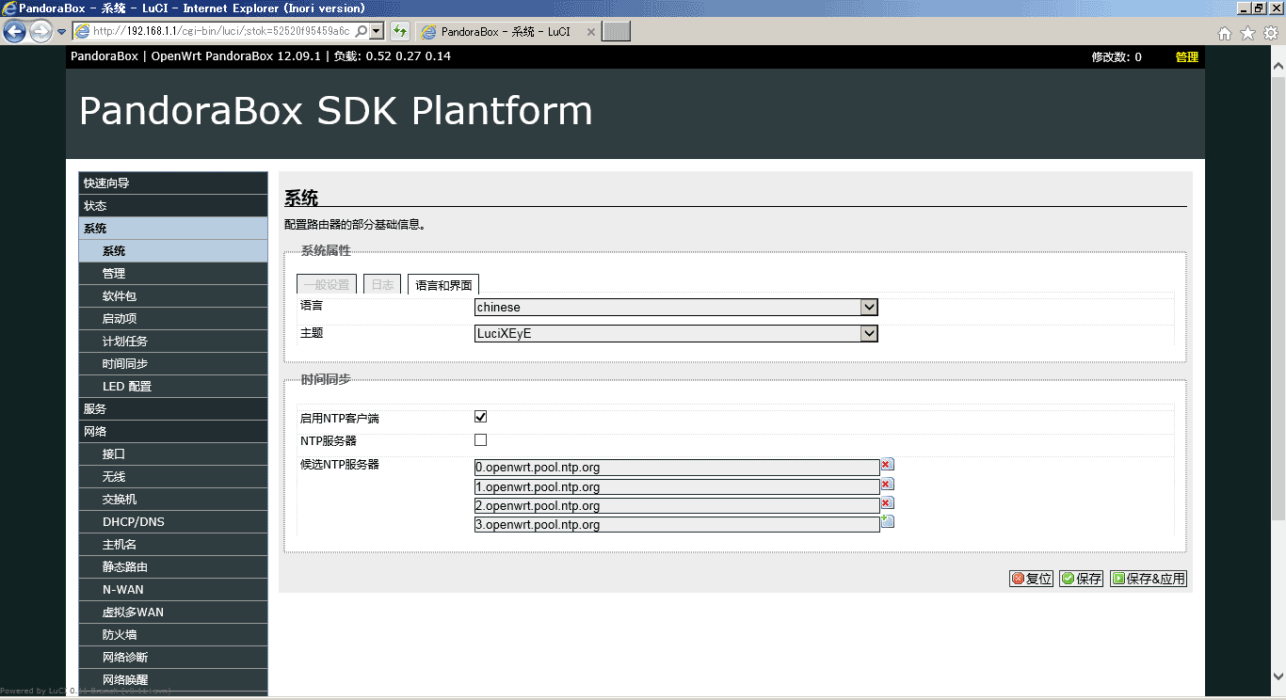The image size is (1286, 700).
Task: Go back with the browser Back button
Action: pyautogui.click(x=14, y=32)
